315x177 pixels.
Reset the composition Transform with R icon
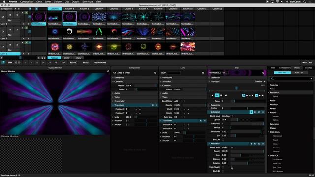(153, 105)
